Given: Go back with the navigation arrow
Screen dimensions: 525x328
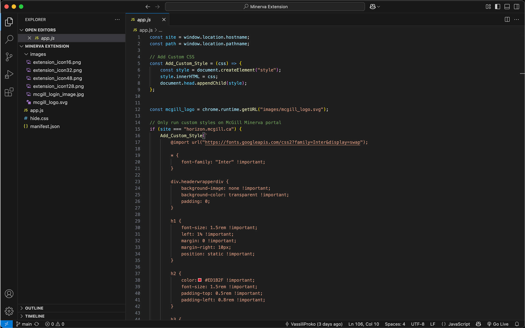Looking at the screenshot, I should click(x=148, y=7).
